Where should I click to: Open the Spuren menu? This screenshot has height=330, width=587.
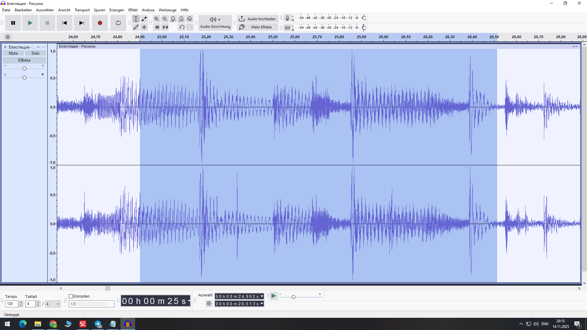point(99,10)
